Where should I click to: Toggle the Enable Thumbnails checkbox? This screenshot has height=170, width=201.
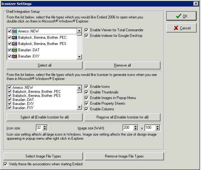[87, 92]
